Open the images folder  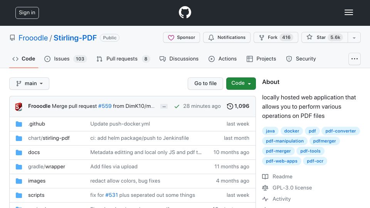[37, 181]
